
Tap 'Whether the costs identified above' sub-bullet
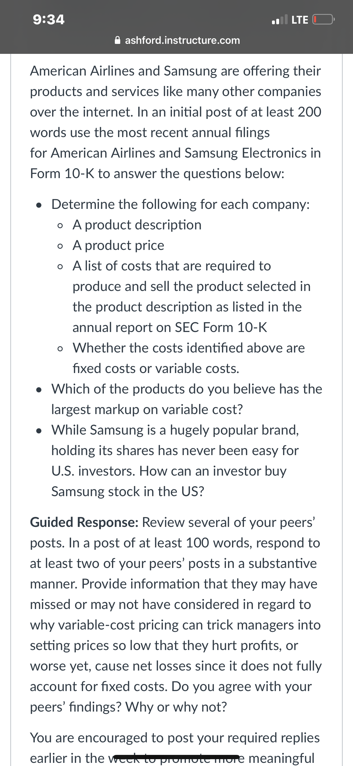189,358
